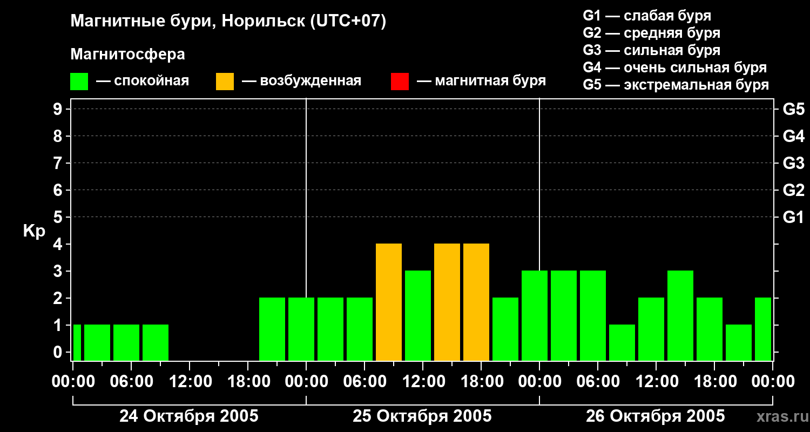Click the '— спокойная' legend label
Image resolution: width=810 pixels, height=432 pixels.
tap(143, 81)
